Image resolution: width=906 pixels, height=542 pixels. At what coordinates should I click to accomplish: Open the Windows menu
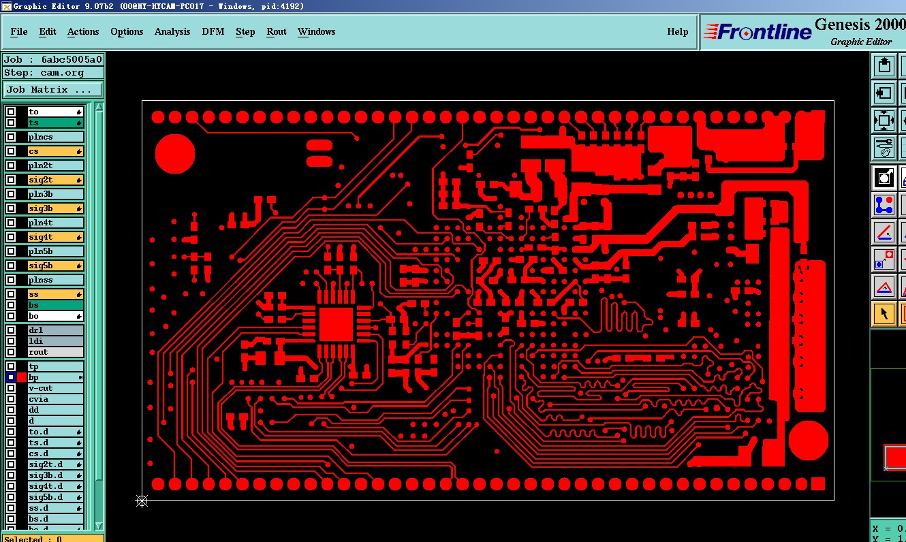[317, 32]
